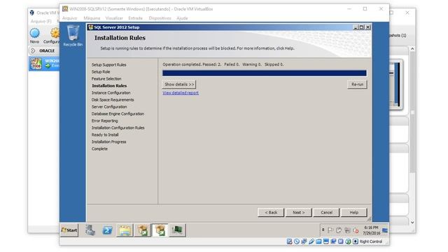
Task: Select Server Configuration step
Action: click(109, 107)
